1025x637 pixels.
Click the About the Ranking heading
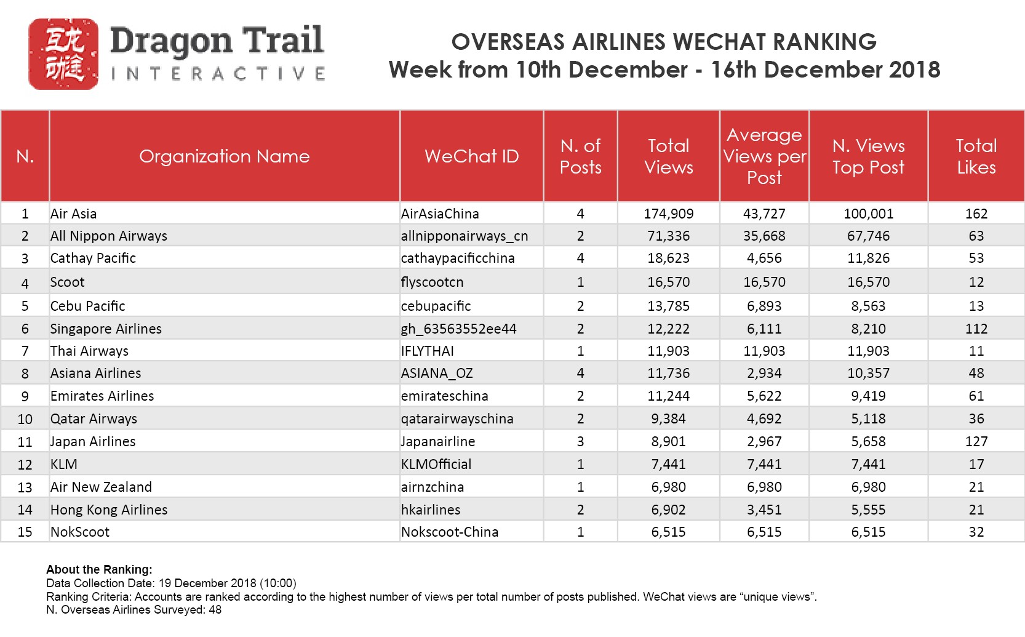[x=99, y=569]
